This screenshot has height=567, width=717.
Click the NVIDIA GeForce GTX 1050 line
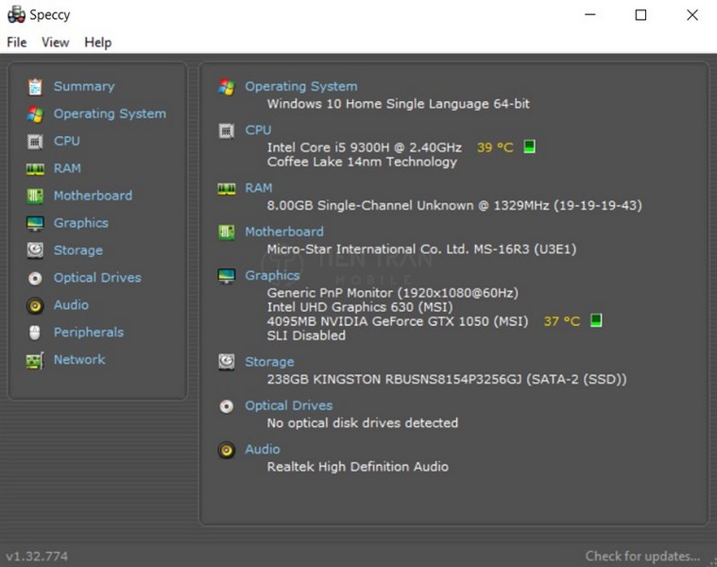click(x=398, y=321)
